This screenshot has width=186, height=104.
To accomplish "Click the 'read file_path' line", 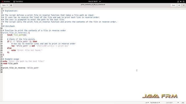I will (10, 64).
